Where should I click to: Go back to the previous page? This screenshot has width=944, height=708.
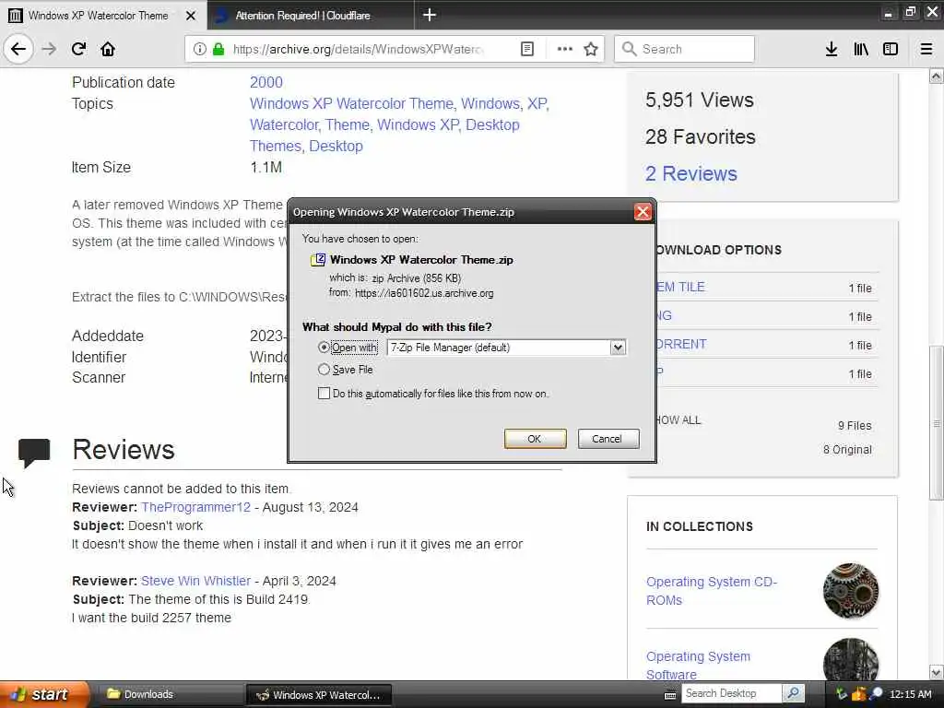pos(18,49)
